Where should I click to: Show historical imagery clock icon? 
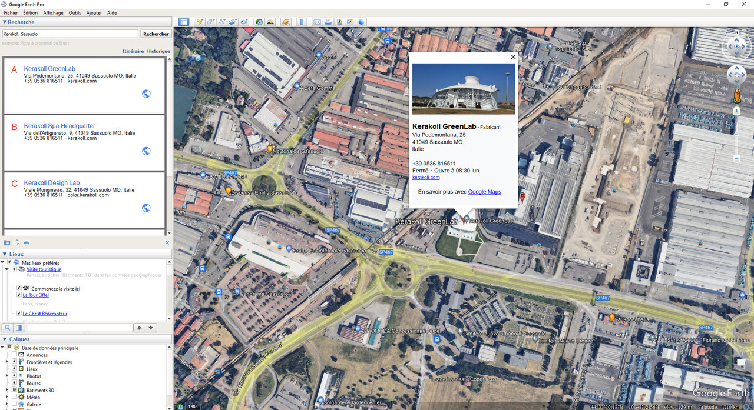click(259, 22)
